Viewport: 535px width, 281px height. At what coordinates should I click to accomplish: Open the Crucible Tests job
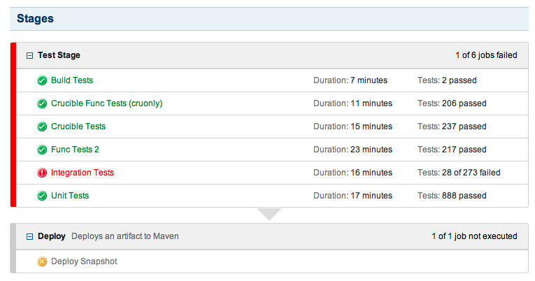[78, 127]
